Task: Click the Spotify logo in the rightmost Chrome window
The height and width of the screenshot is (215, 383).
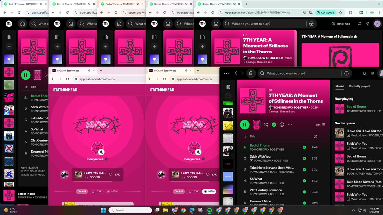Action: 203,24
